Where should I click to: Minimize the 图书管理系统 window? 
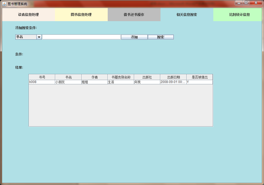(239, 3)
